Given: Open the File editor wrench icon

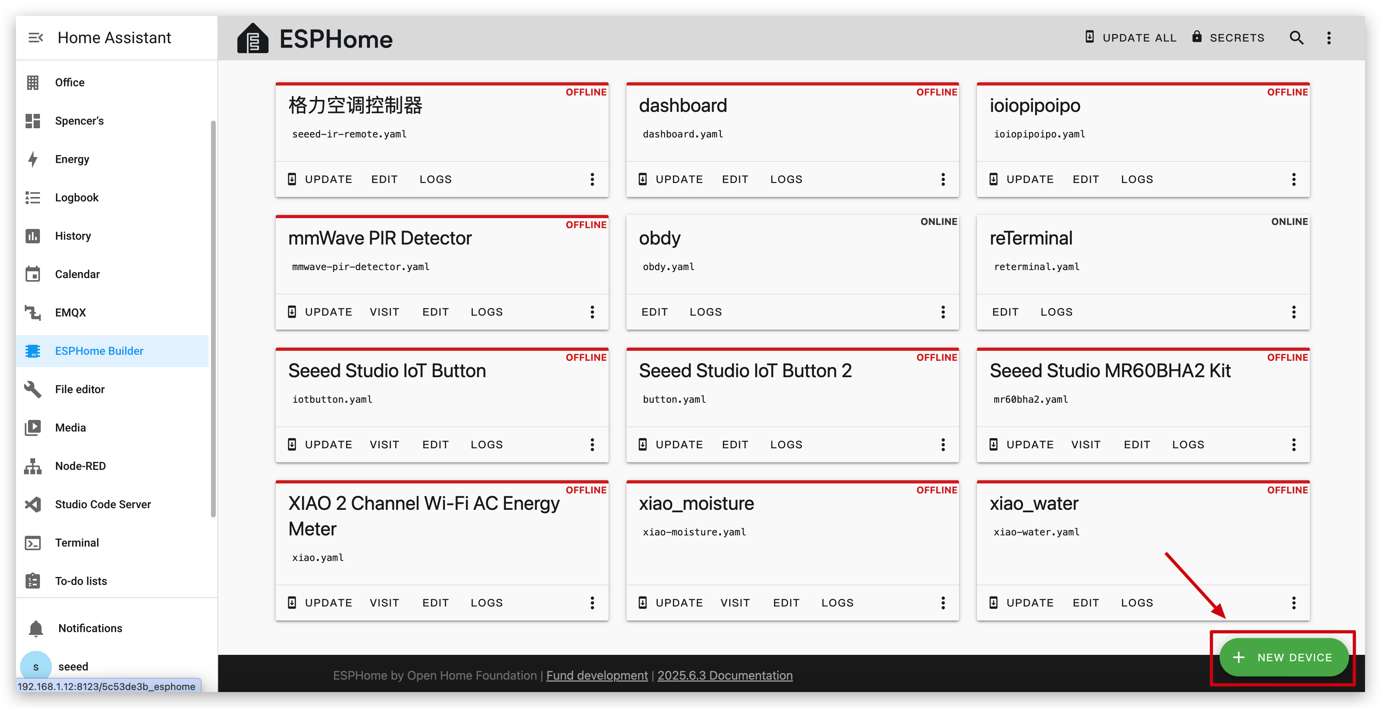Looking at the screenshot, I should 33,389.
